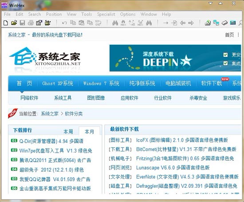Open the Help menu

[x=166, y=14]
